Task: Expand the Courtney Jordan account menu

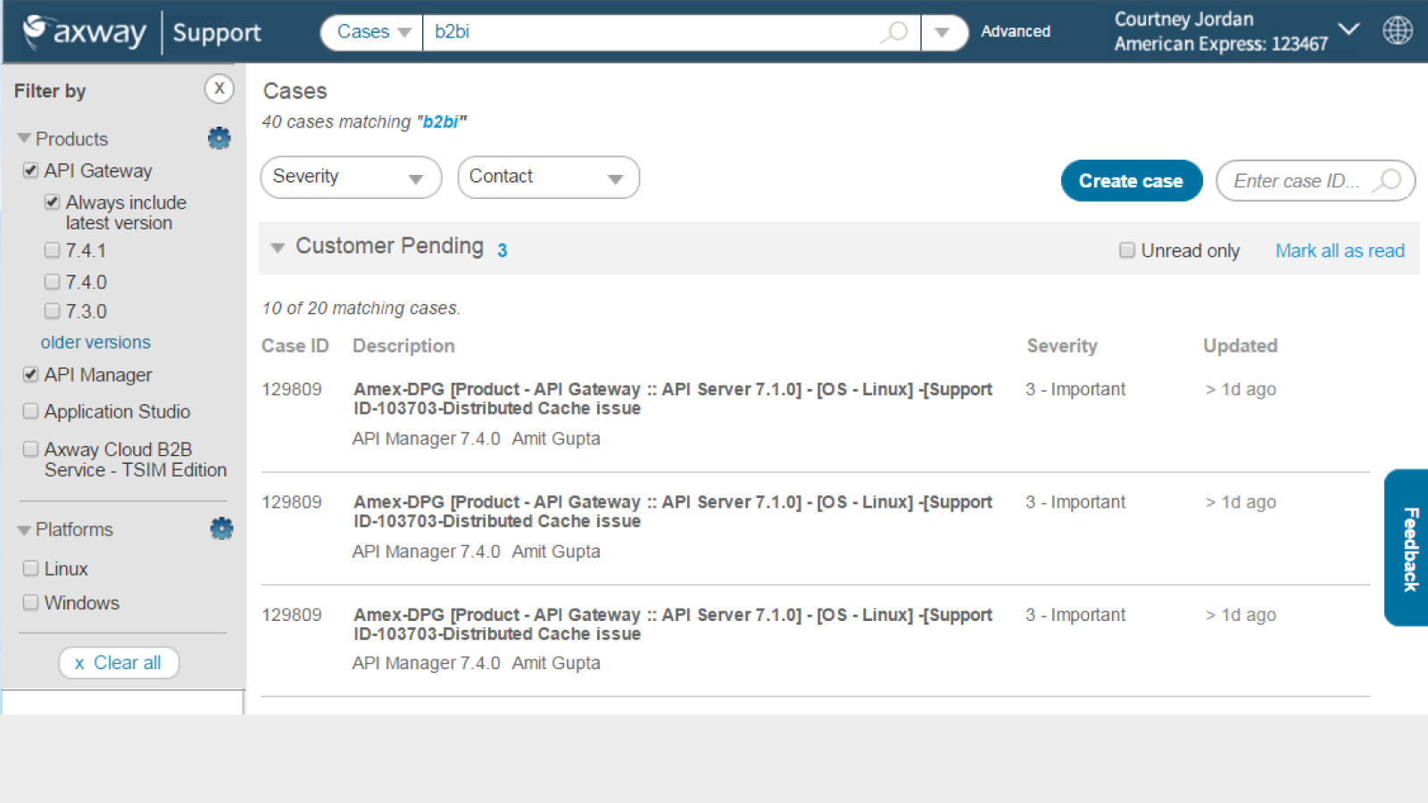Action: coord(1349,29)
